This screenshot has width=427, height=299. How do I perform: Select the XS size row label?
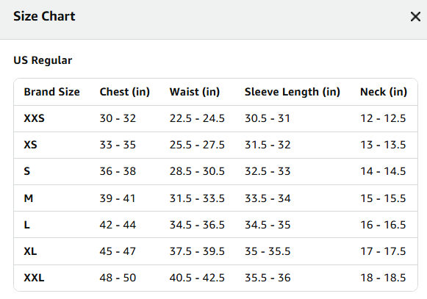click(x=31, y=145)
